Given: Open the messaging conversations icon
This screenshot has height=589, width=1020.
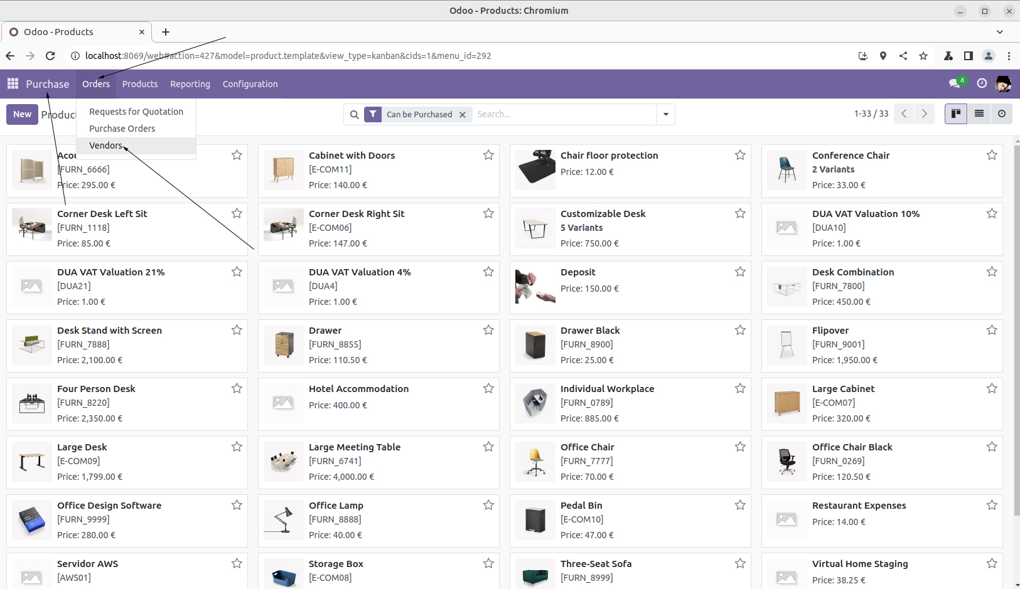Looking at the screenshot, I should (x=955, y=83).
